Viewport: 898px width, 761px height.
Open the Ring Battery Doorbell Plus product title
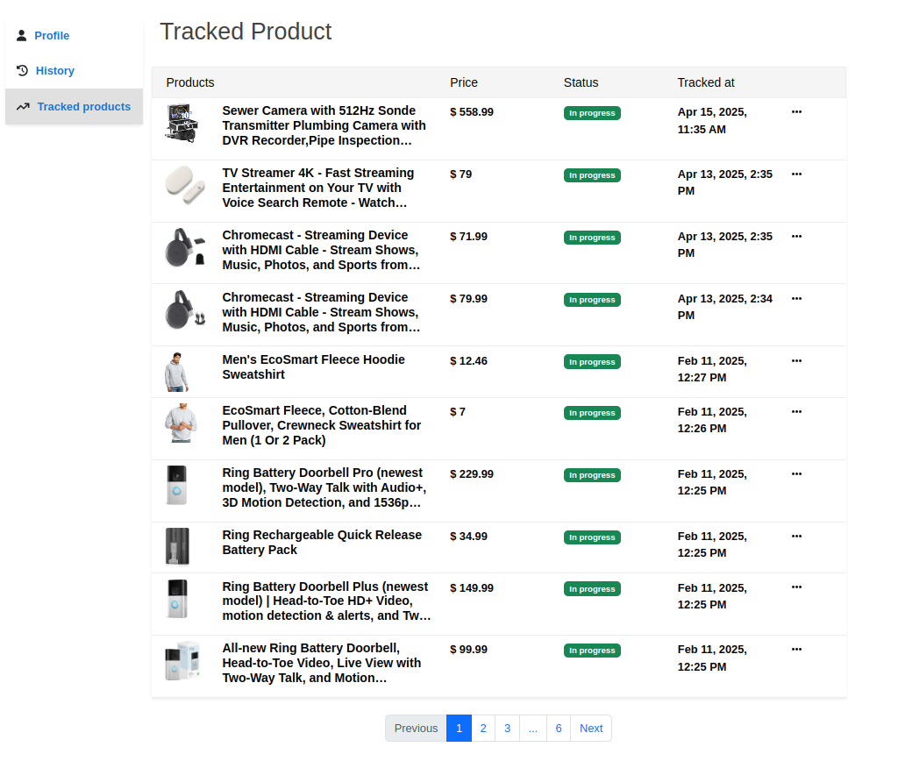point(326,601)
